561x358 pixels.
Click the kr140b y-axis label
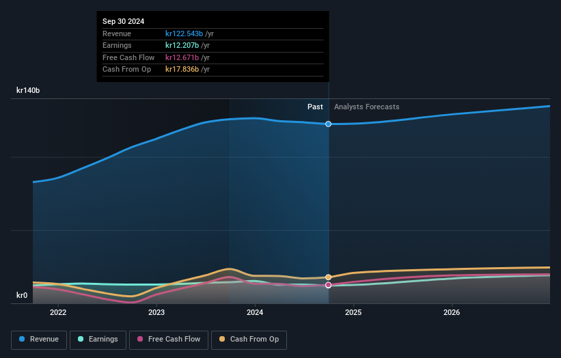[28, 90]
